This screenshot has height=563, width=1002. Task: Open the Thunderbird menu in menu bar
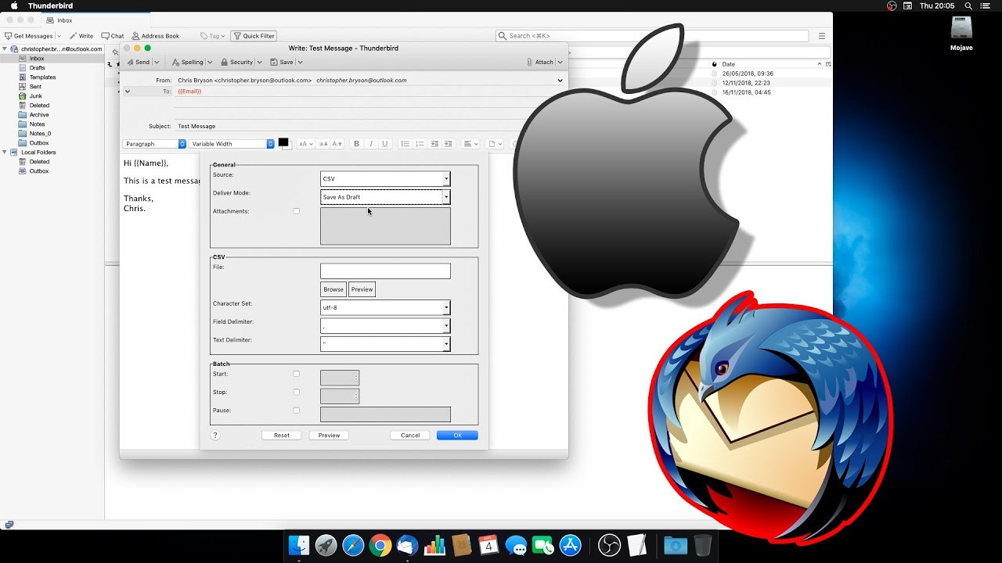51,5
